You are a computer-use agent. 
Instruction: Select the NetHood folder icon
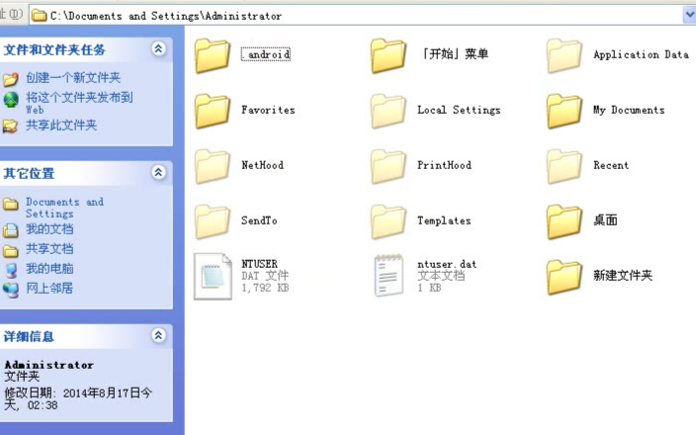tap(213, 166)
